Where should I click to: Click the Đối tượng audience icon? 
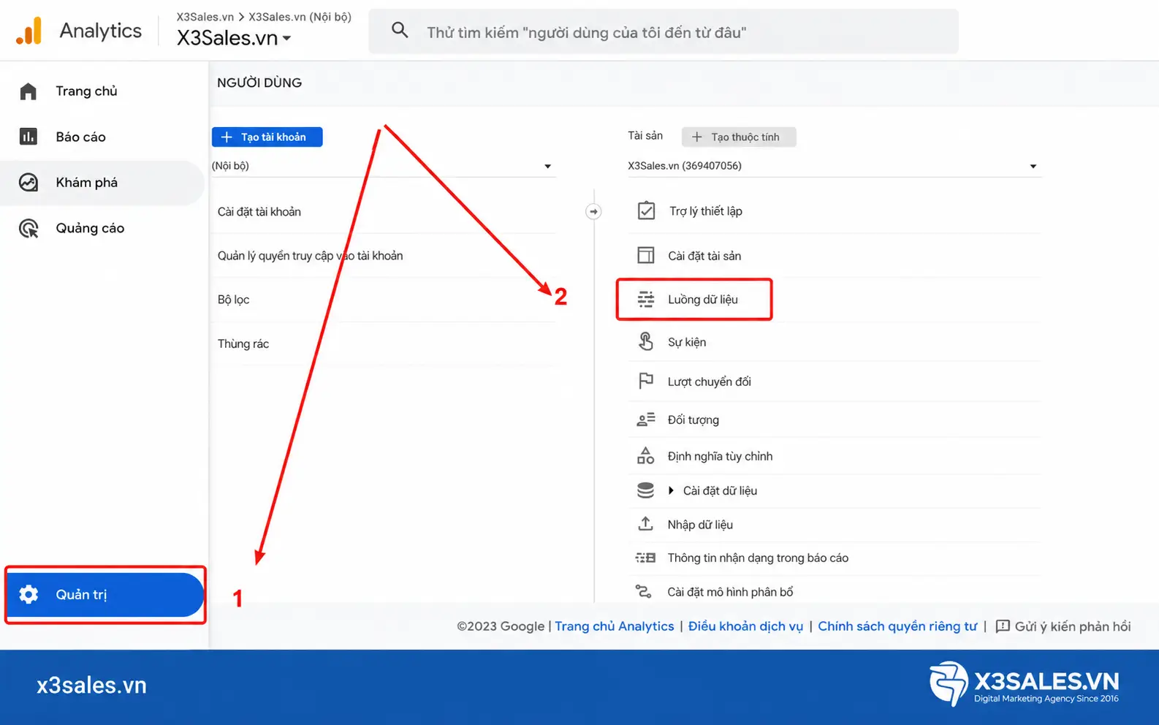pyautogui.click(x=646, y=420)
